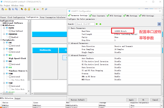This screenshot has height=108, width=164.
Task: Click the New Project toolbar icon
Action: click(x=3, y=9)
